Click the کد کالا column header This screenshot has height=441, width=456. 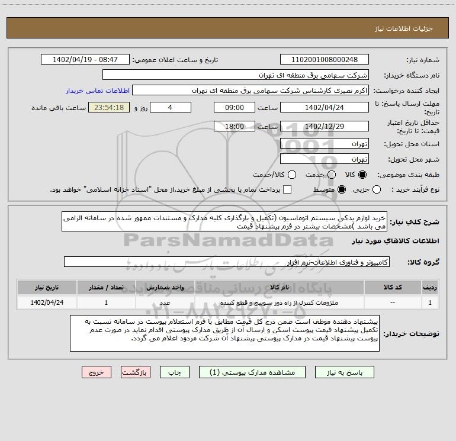(x=393, y=287)
